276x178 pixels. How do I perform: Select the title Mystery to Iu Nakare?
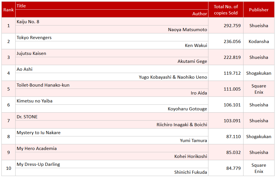pos(38,132)
